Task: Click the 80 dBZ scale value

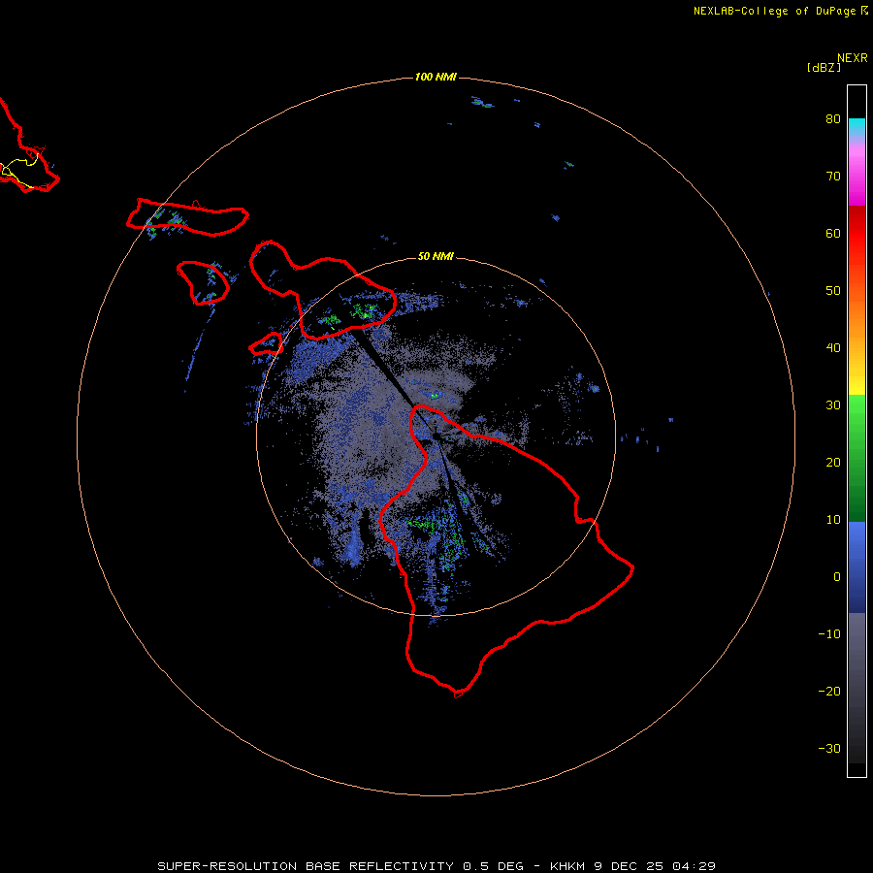Action: coord(833,118)
